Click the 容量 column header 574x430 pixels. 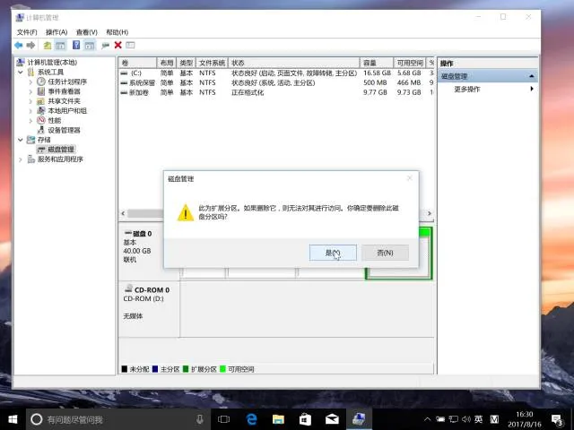pos(377,63)
